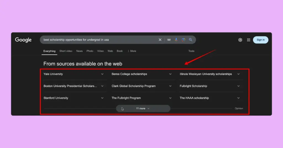283x148 pixels.
Task: Expand Boston University Presidential Scholarship chevron
Action: (102, 86)
